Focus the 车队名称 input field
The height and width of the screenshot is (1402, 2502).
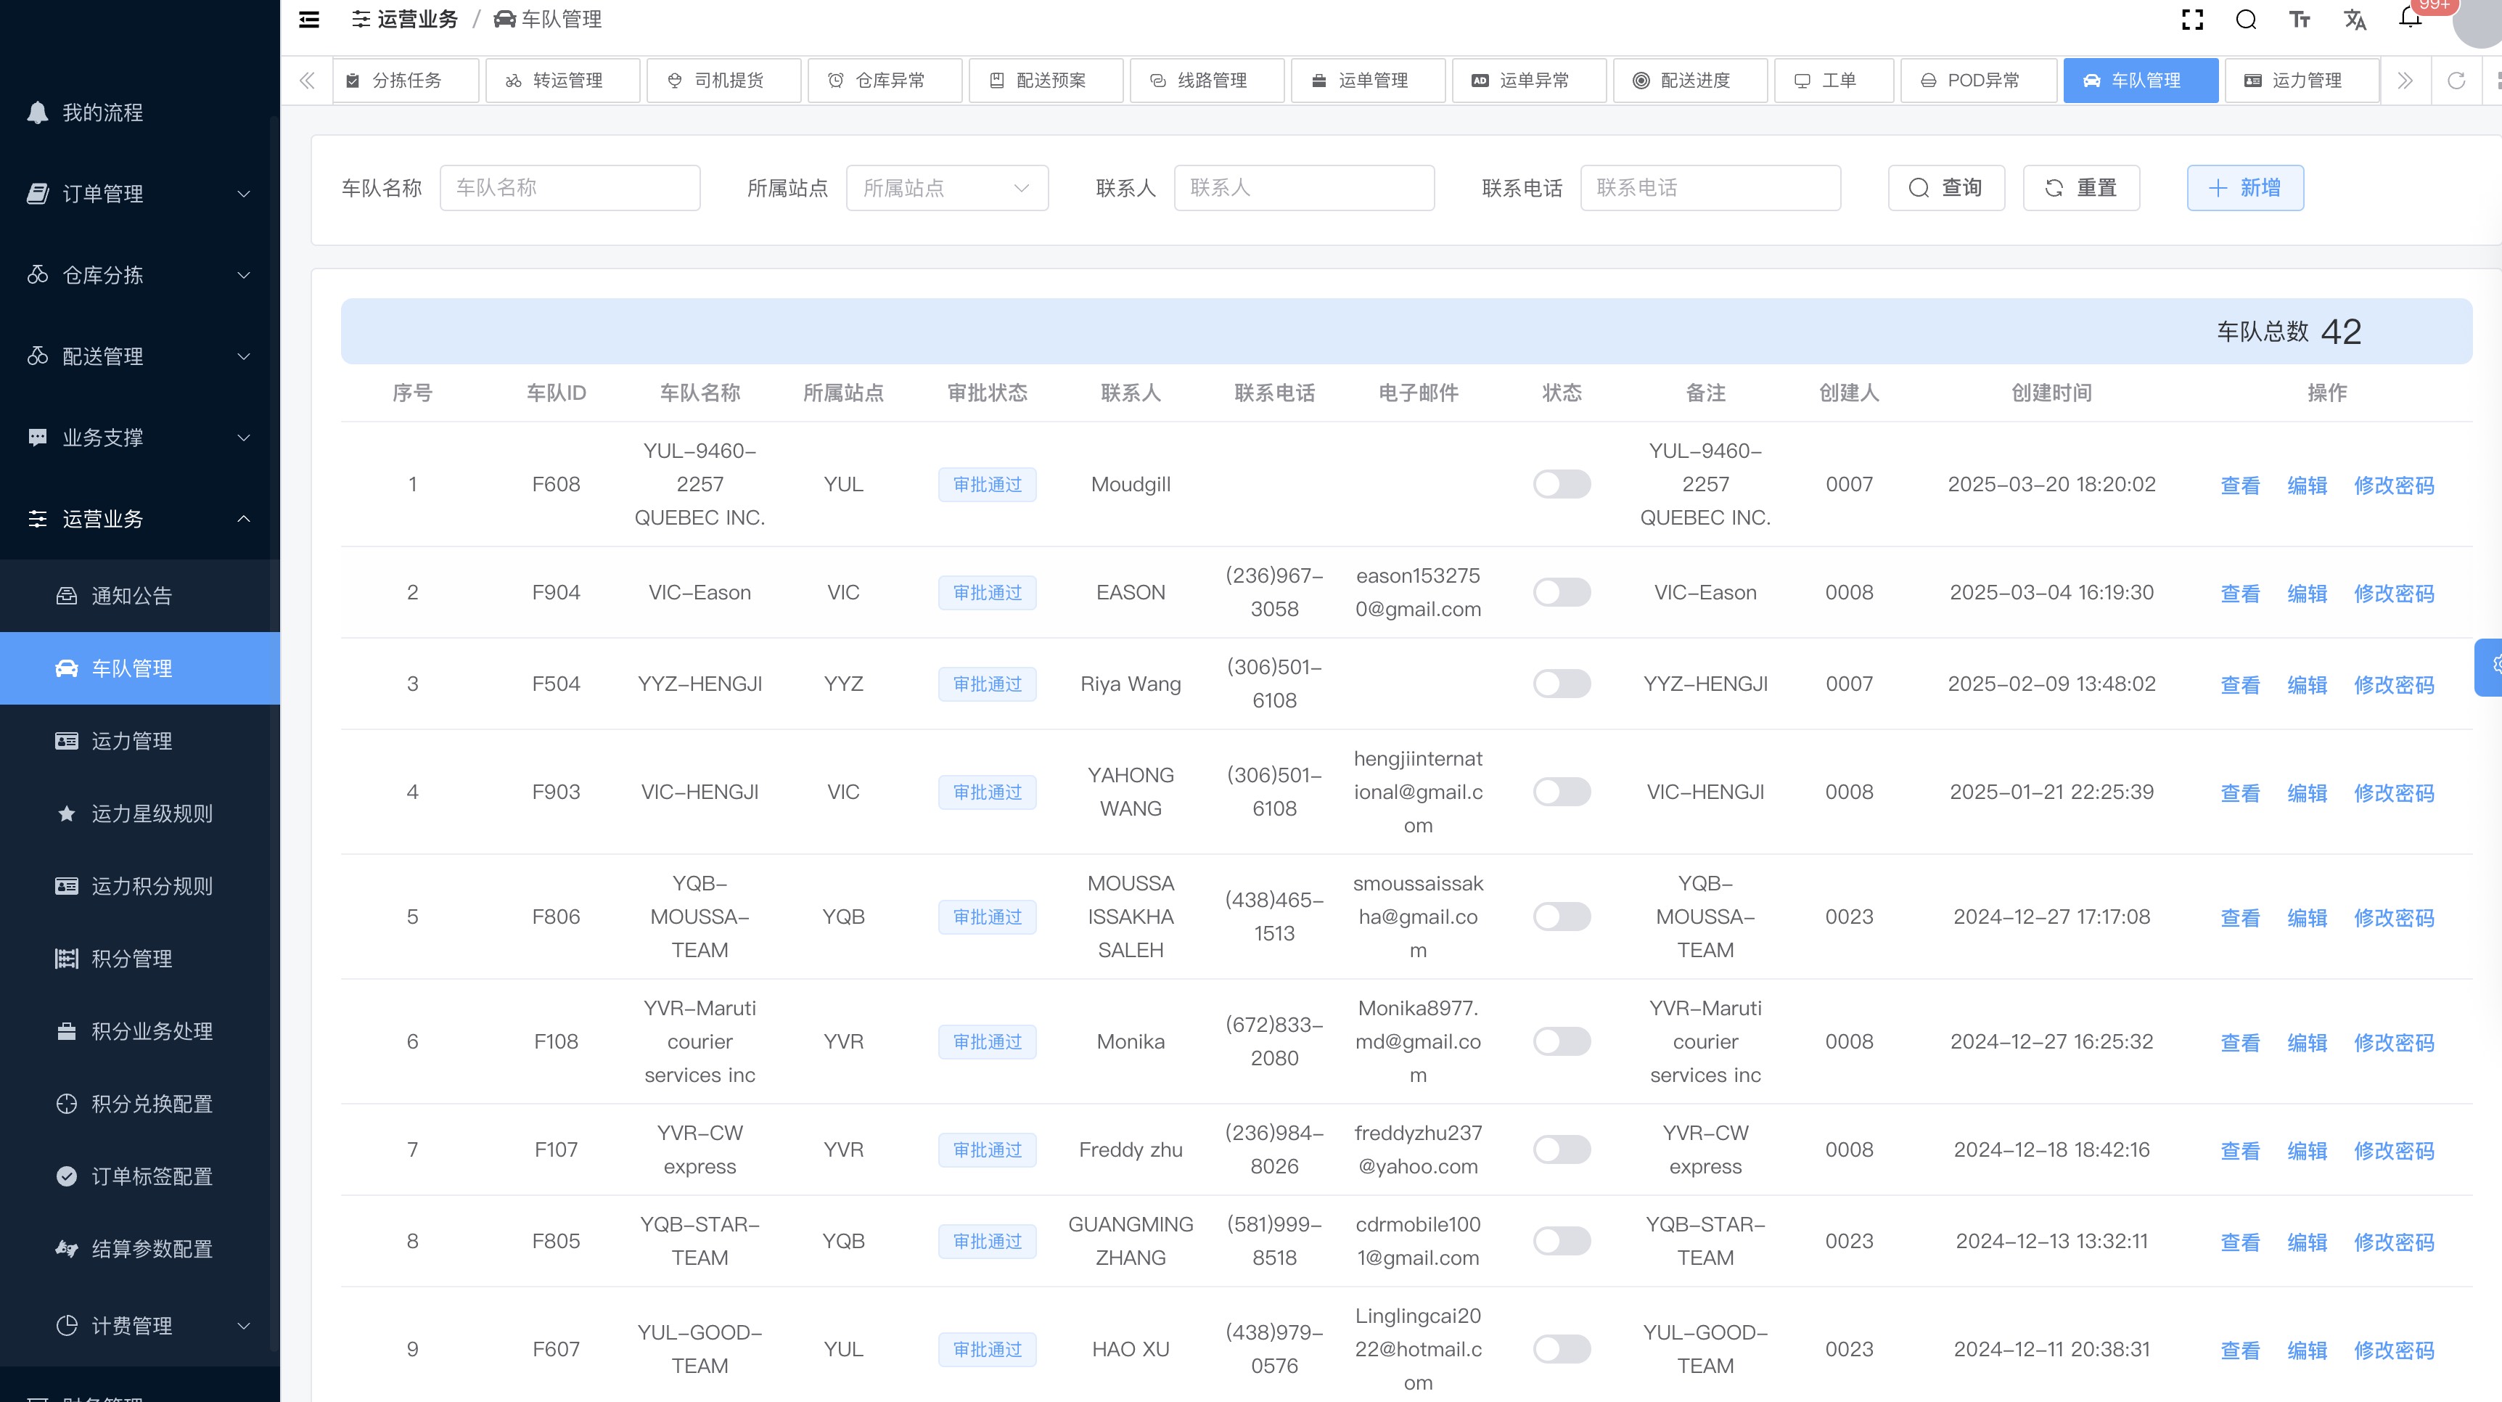pos(569,187)
